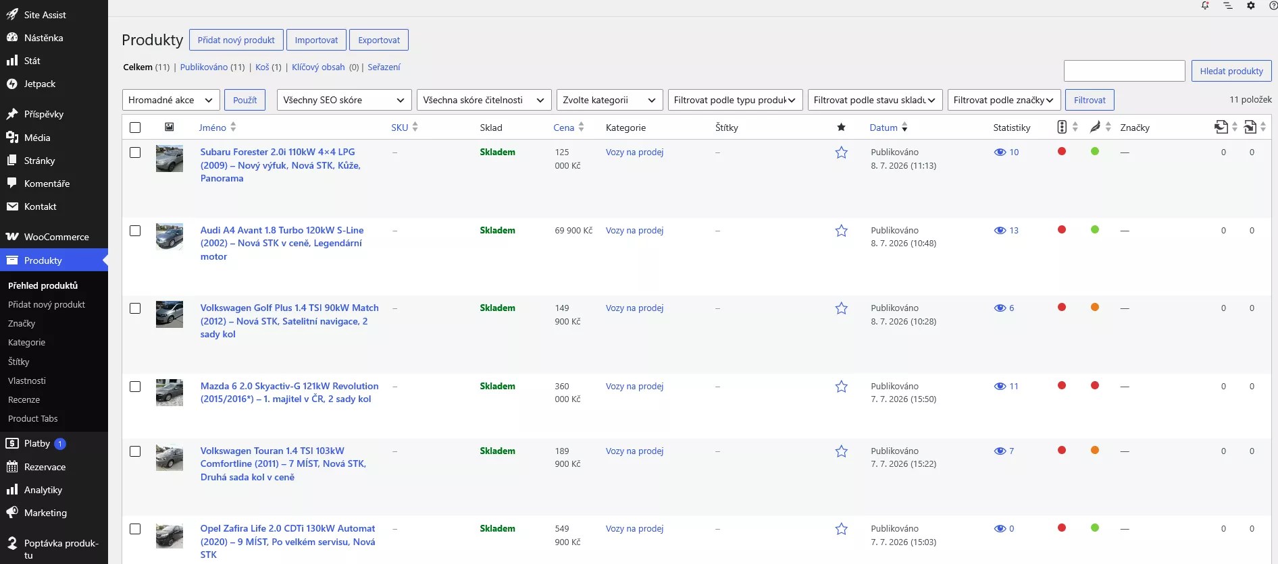Sort by incoming internal links icon
The image size is (1278, 564).
click(1250, 127)
